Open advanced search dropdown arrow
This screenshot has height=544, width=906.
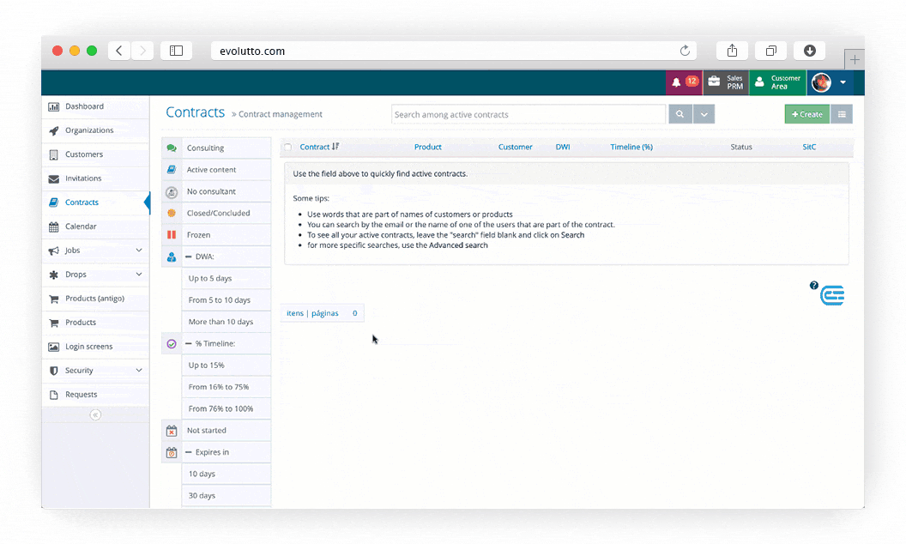click(x=704, y=114)
